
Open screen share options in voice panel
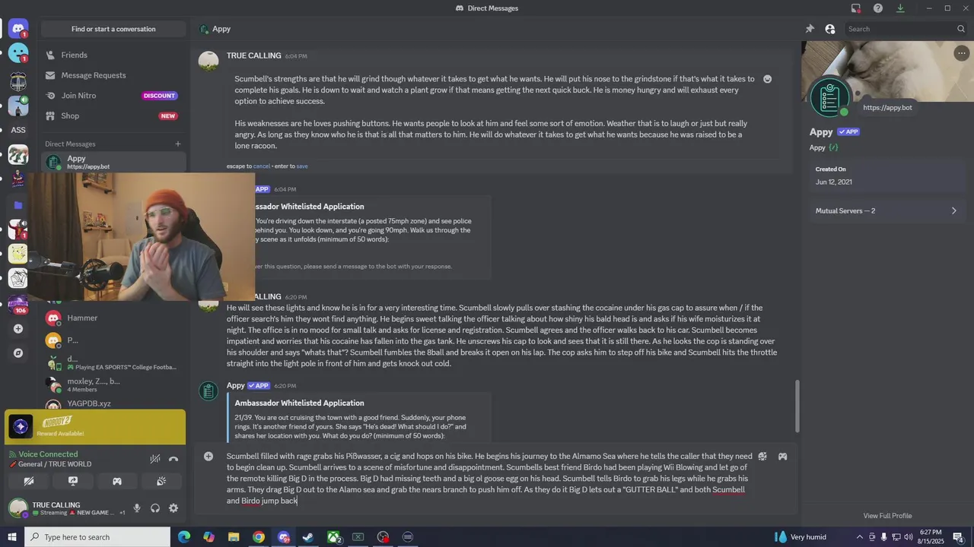click(73, 481)
